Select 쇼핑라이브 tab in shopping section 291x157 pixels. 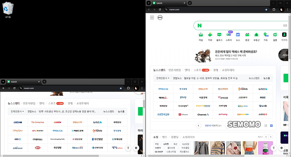point(189,137)
